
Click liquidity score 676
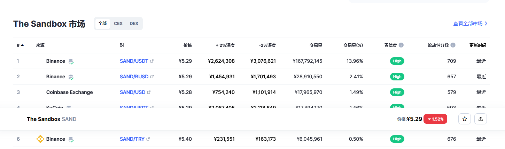(452, 139)
